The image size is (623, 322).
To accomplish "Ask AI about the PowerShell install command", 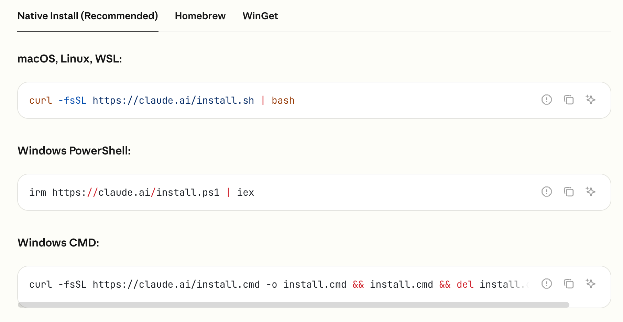I will (x=591, y=192).
